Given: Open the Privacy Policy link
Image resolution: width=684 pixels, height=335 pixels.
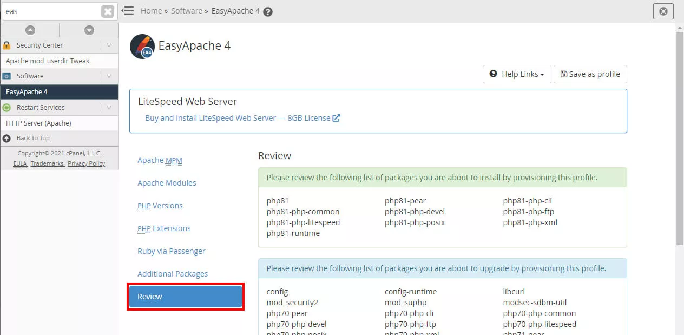Looking at the screenshot, I should (x=87, y=163).
